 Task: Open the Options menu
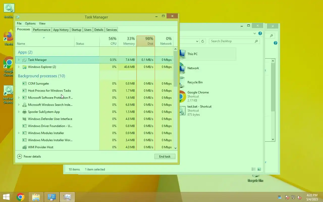tap(30, 23)
